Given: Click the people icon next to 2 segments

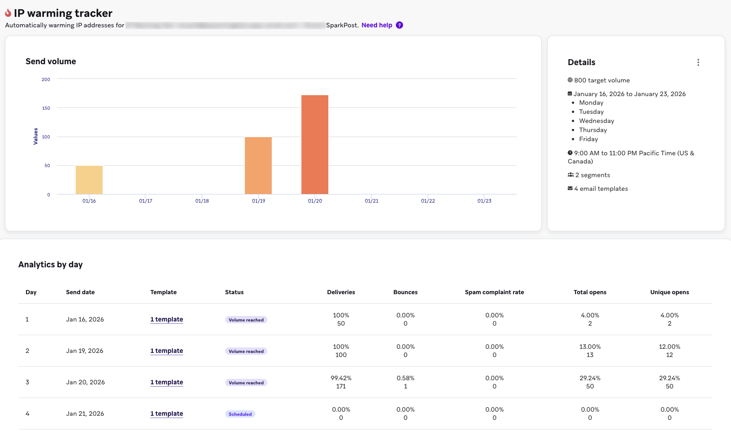Looking at the screenshot, I should coord(570,175).
